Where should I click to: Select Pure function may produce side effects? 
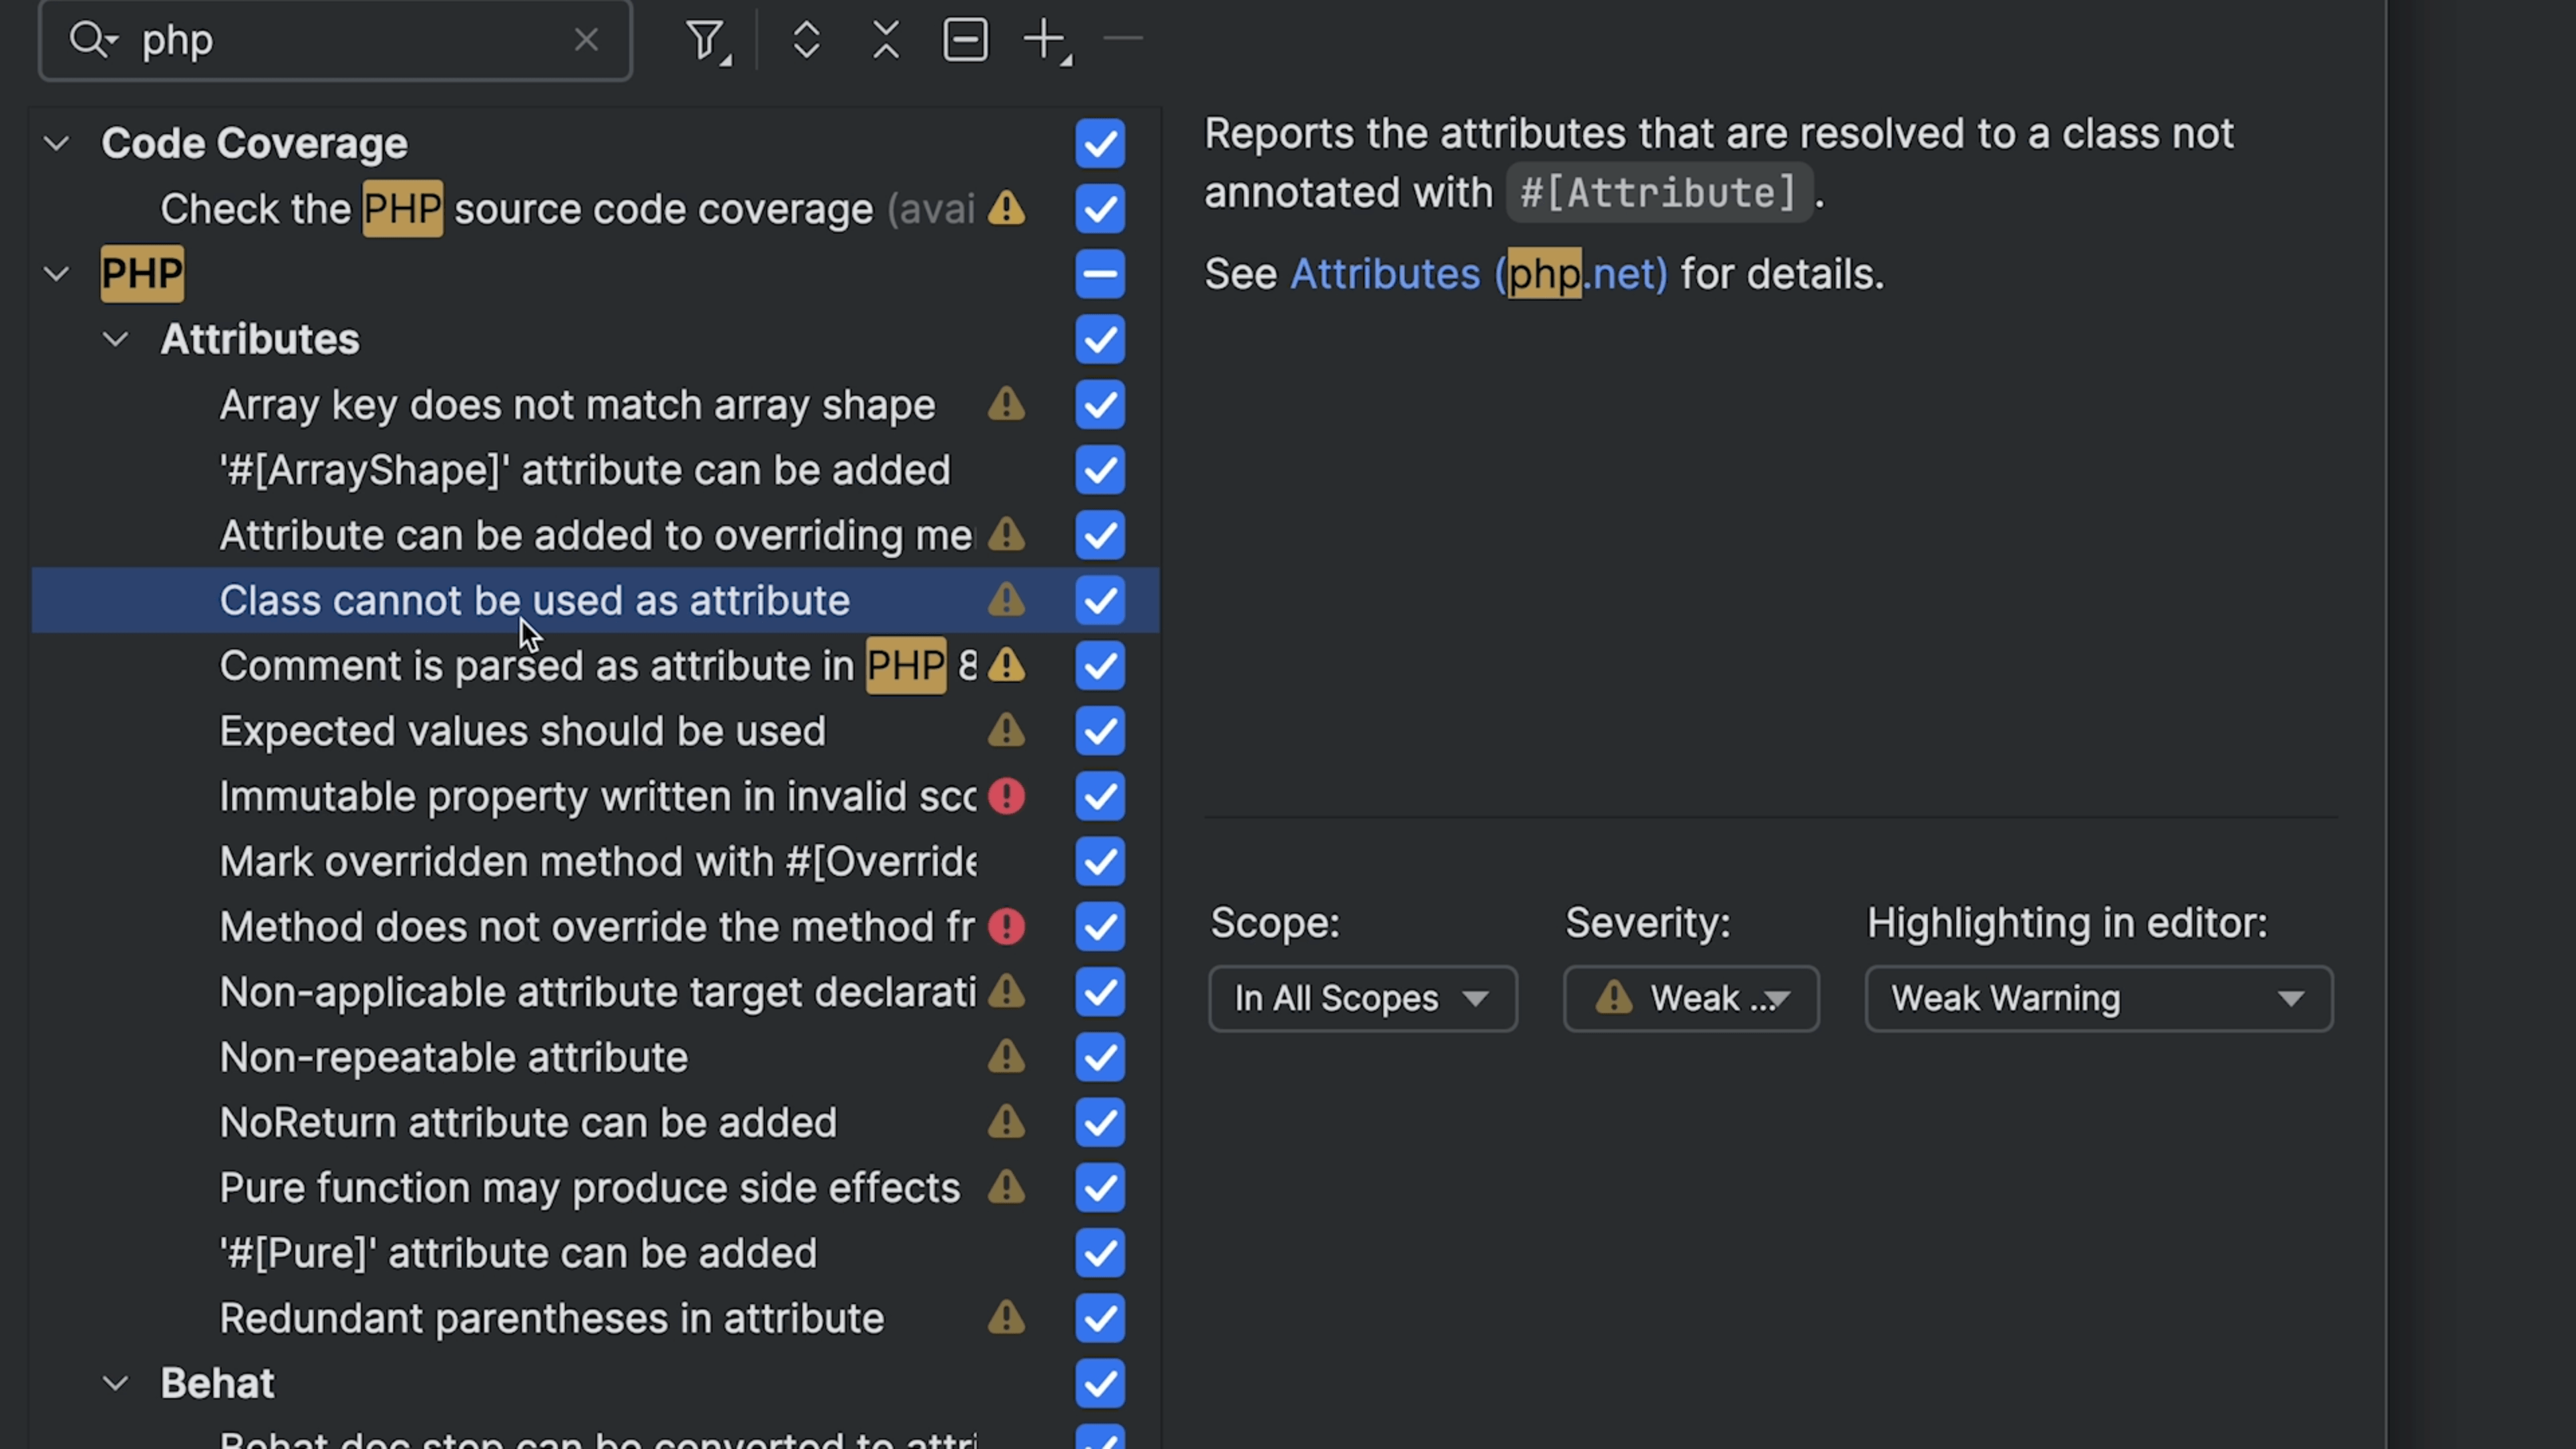[589, 1188]
